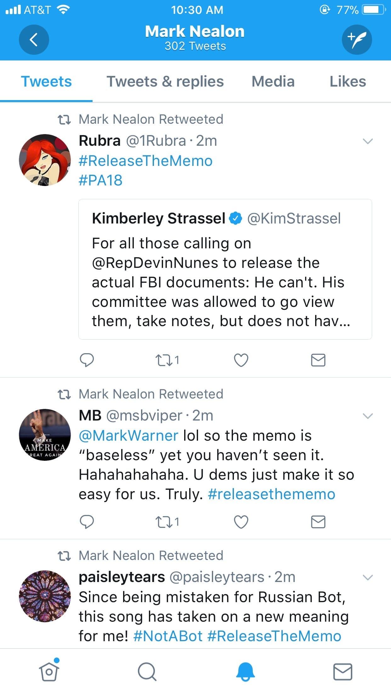This screenshot has height=695, width=391.
Task: Retweet MB's tweet about the memo
Action: tap(167, 522)
